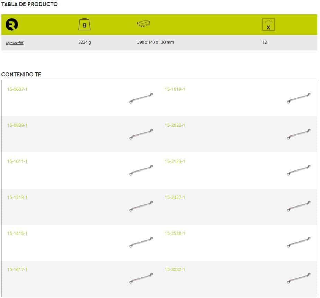
Task: View the wrench thumbnail for 15-2528-1
Action: pyautogui.click(x=299, y=243)
